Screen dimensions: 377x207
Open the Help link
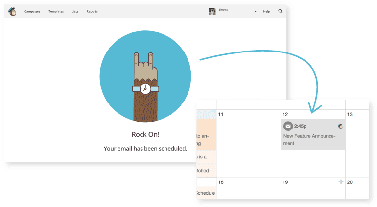click(x=266, y=11)
